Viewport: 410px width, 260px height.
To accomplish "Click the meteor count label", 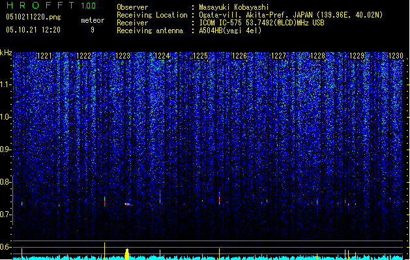I will [93, 20].
